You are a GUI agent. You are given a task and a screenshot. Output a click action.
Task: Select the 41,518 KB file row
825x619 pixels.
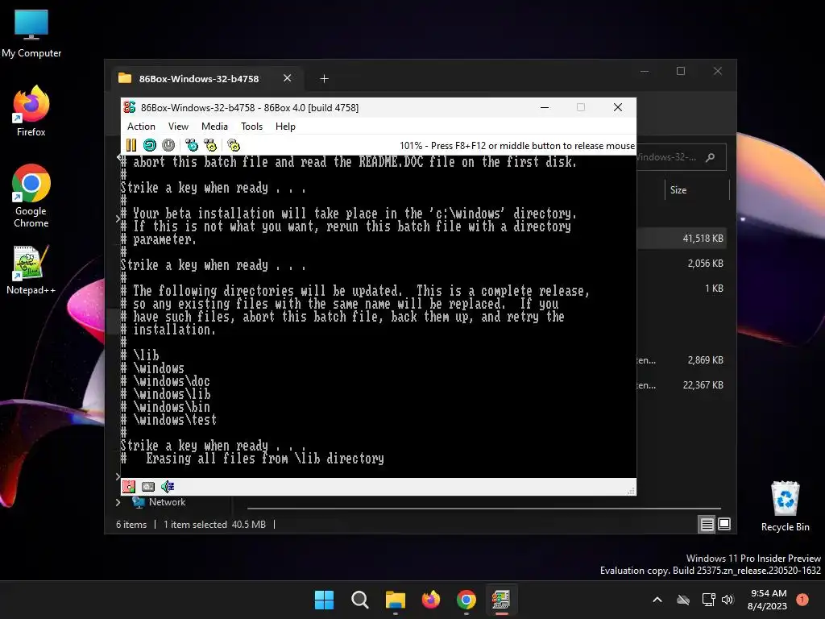[682, 239]
